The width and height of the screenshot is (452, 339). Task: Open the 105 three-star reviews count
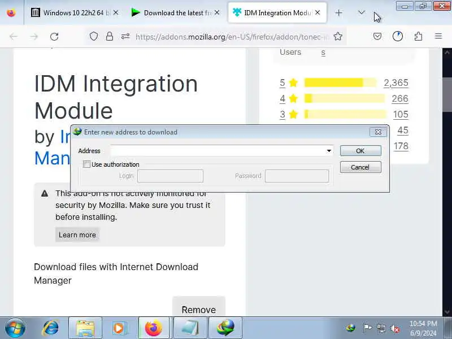401,115
